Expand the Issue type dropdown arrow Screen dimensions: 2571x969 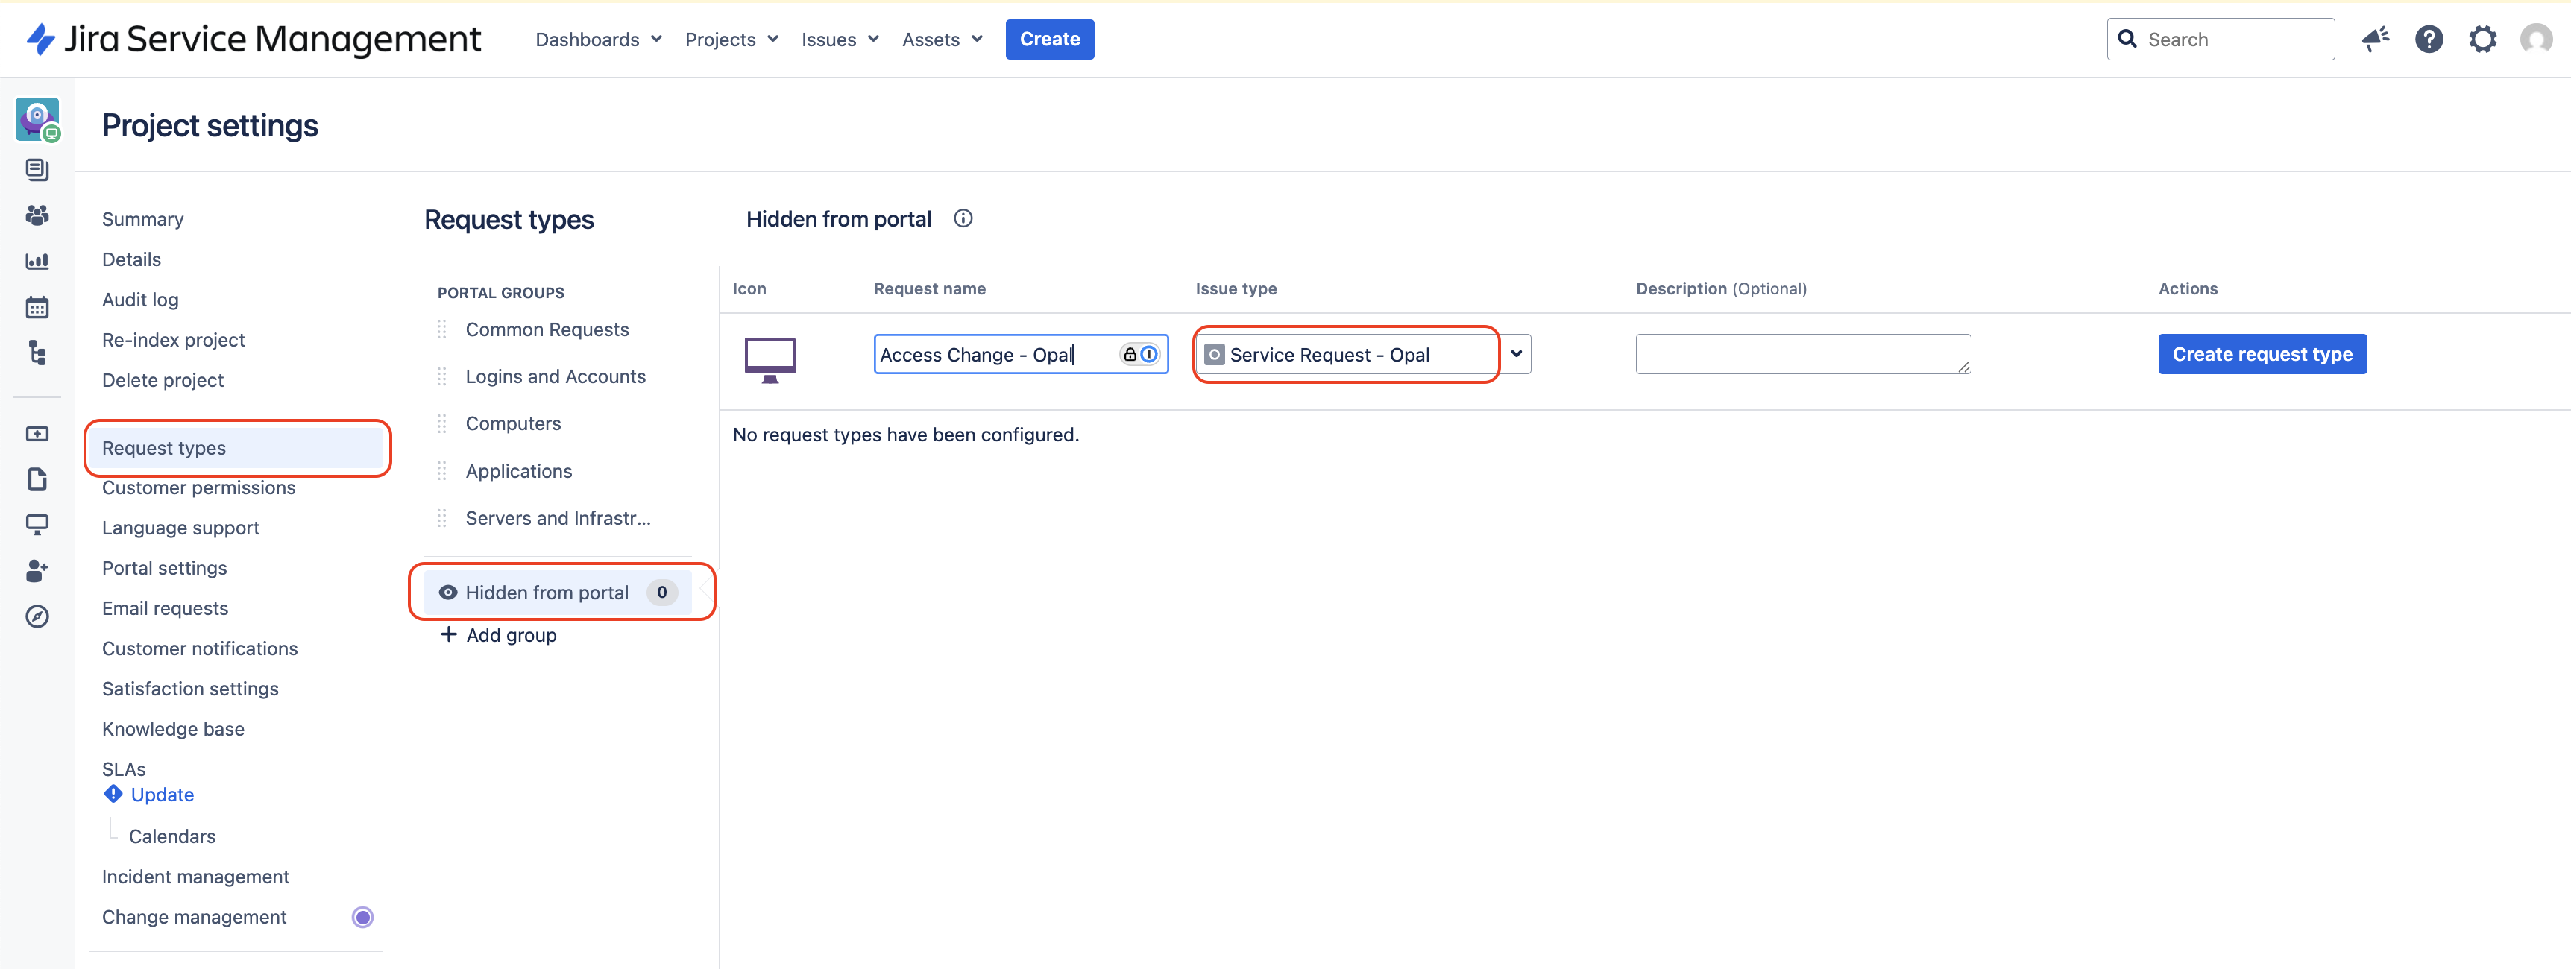(1515, 354)
